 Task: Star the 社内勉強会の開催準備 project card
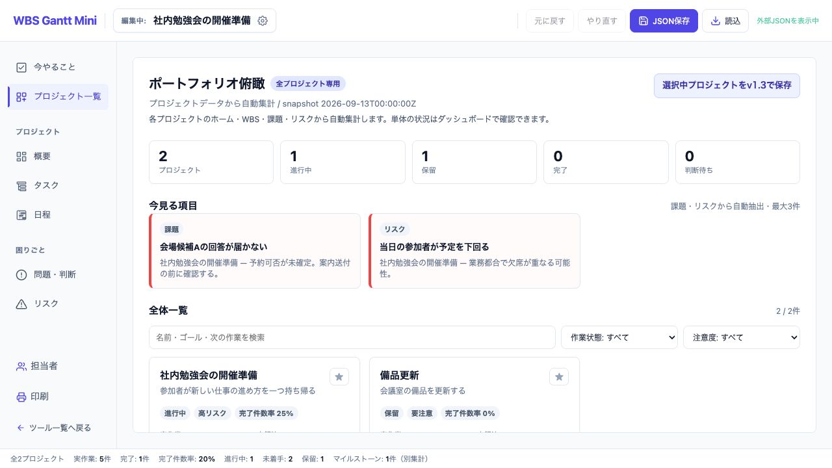pos(339,376)
